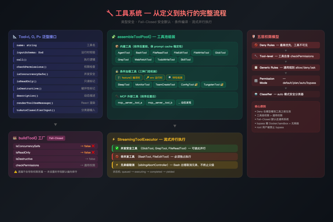Click the Fail-Closed badge on buildTool()
The image size is (333, 222).
(x=56, y=138)
